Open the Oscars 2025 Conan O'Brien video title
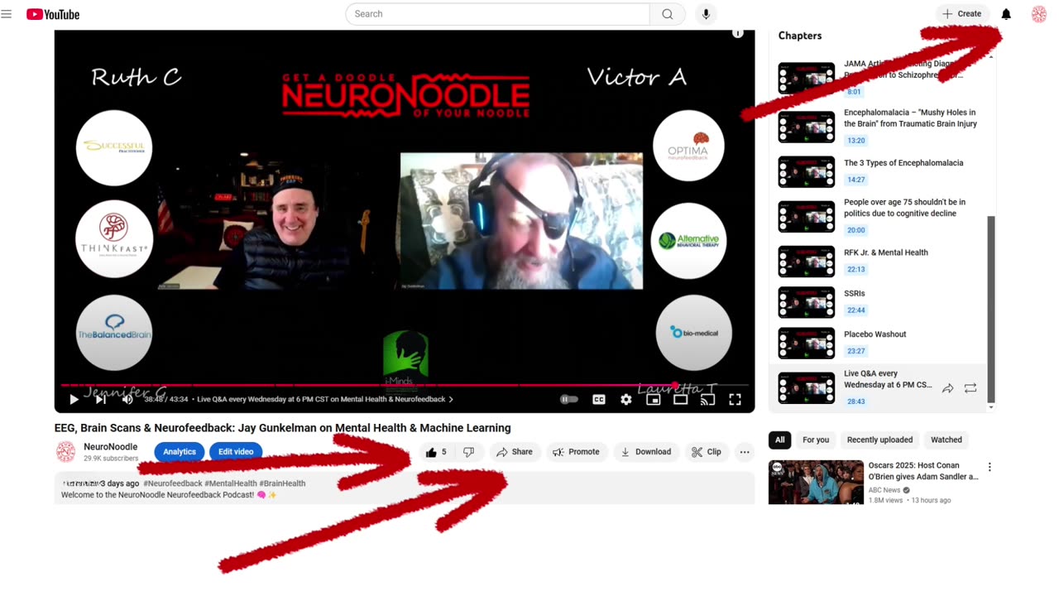1059x596 pixels. (x=923, y=471)
